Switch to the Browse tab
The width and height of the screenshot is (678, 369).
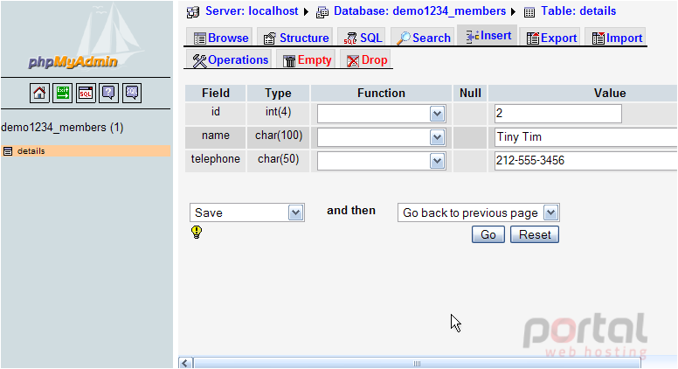point(221,38)
